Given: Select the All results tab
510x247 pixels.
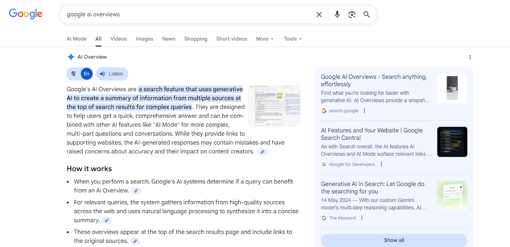Looking at the screenshot, I should [98, 39].
